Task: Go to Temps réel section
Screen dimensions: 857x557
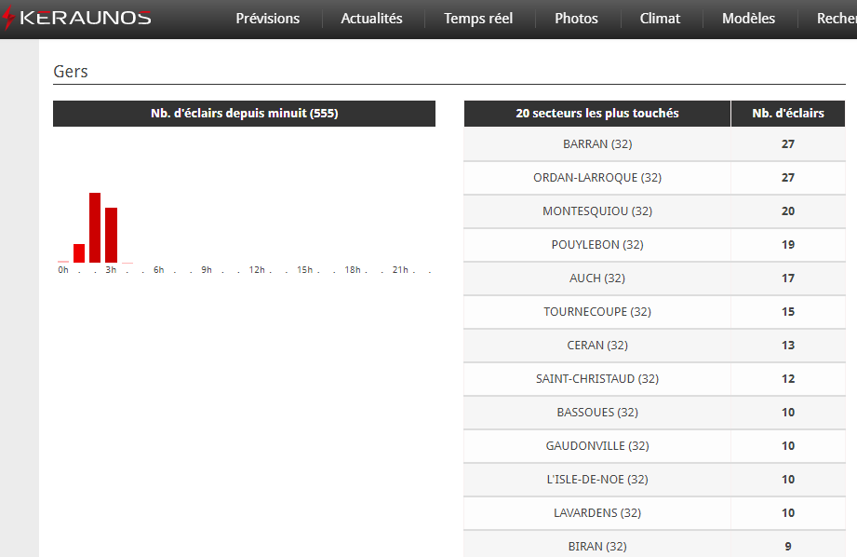Action: click(x=477, y=19)
